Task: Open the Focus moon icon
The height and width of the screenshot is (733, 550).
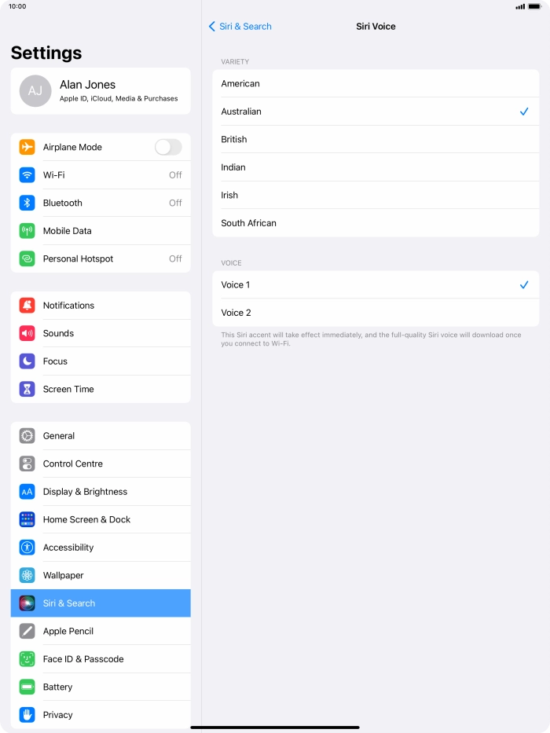Action: tap(27, 361)
